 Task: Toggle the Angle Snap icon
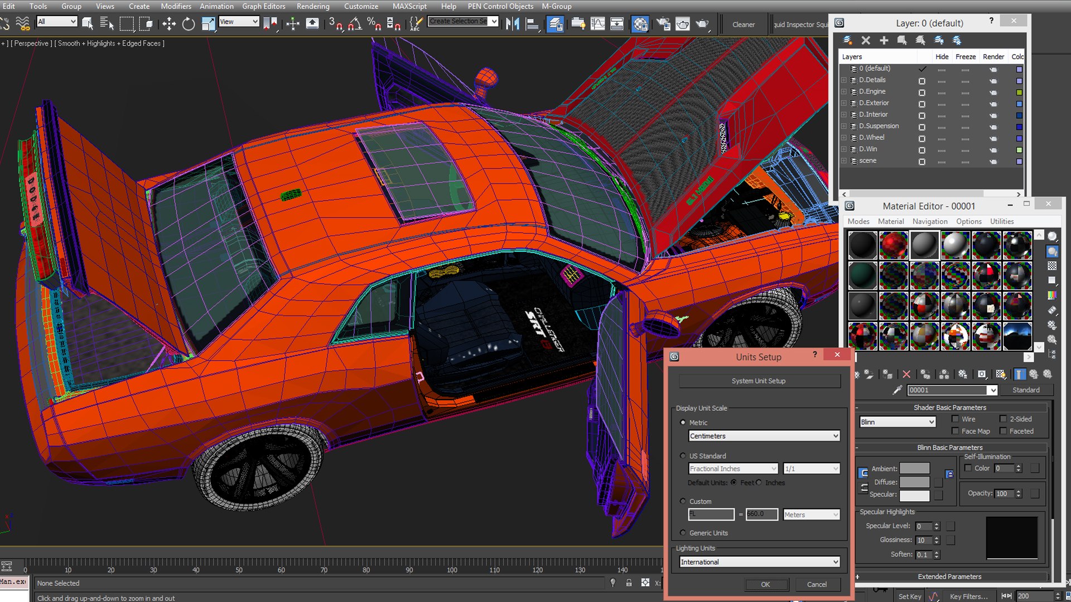tap(355, 24)
